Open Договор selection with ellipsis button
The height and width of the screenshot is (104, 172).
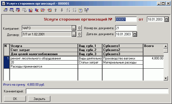pyautogui.click(x=74, y=34)
